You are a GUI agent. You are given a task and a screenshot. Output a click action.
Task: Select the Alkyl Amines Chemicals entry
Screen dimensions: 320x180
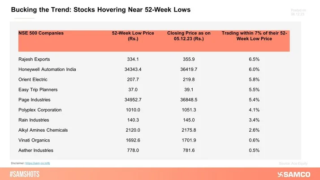click(x=43, y=130)
